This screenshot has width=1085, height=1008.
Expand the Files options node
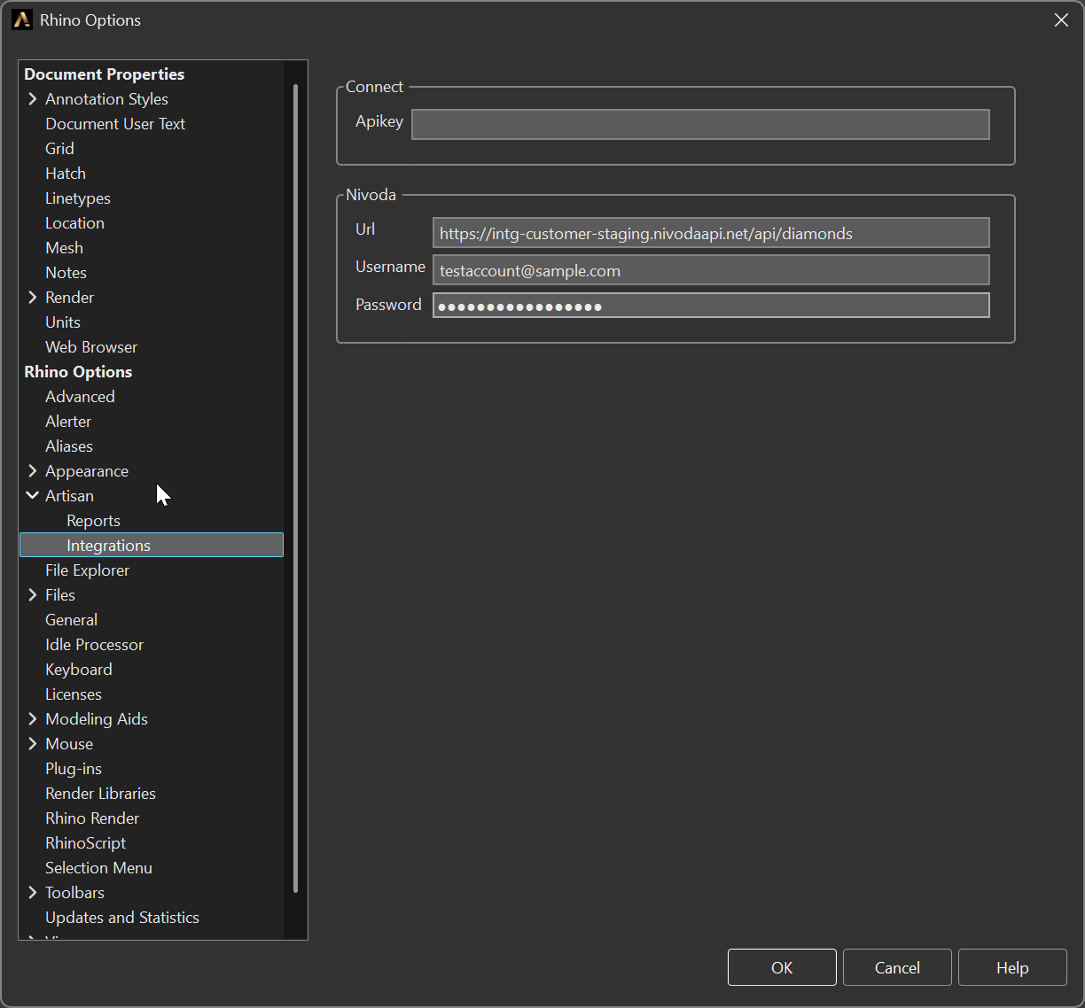pos(33,594)
